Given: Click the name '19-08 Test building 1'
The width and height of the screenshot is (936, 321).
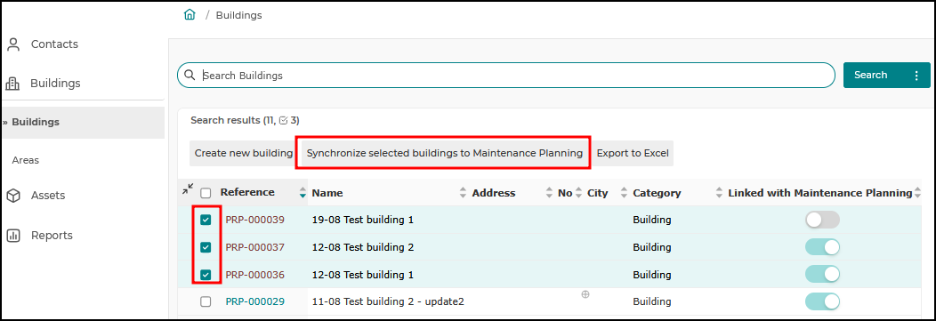Looking at the screenshot, I should click(363, 221).
